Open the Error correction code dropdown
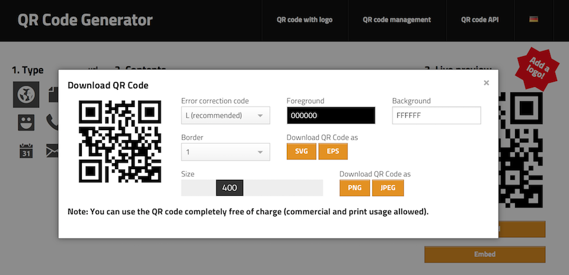The image size is (569, 275). click(x=225, y=115)
